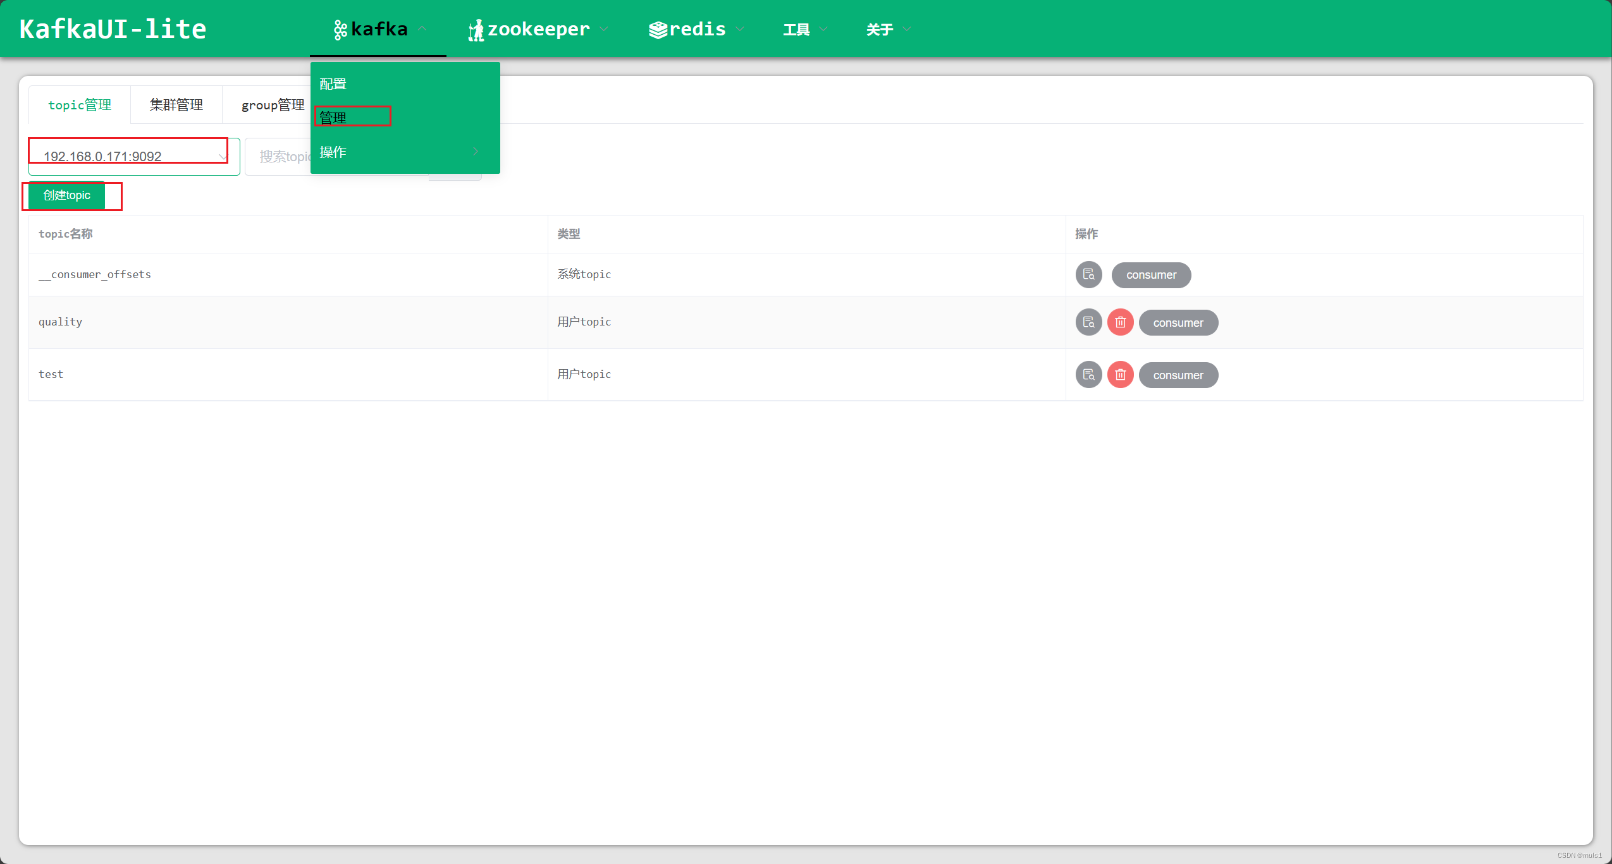Switch to the 集群管理 tab
The height and width of the screenshot is (864, 1612).
point(176,105)
